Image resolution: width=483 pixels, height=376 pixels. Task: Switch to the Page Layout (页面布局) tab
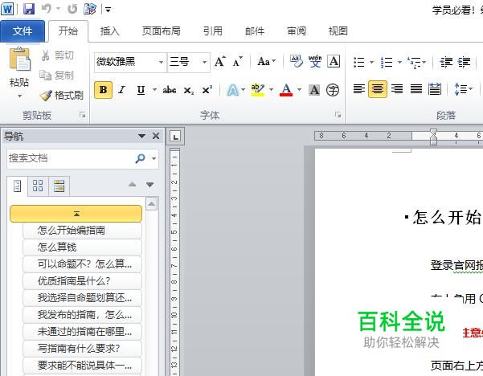(x=161, y=31)
